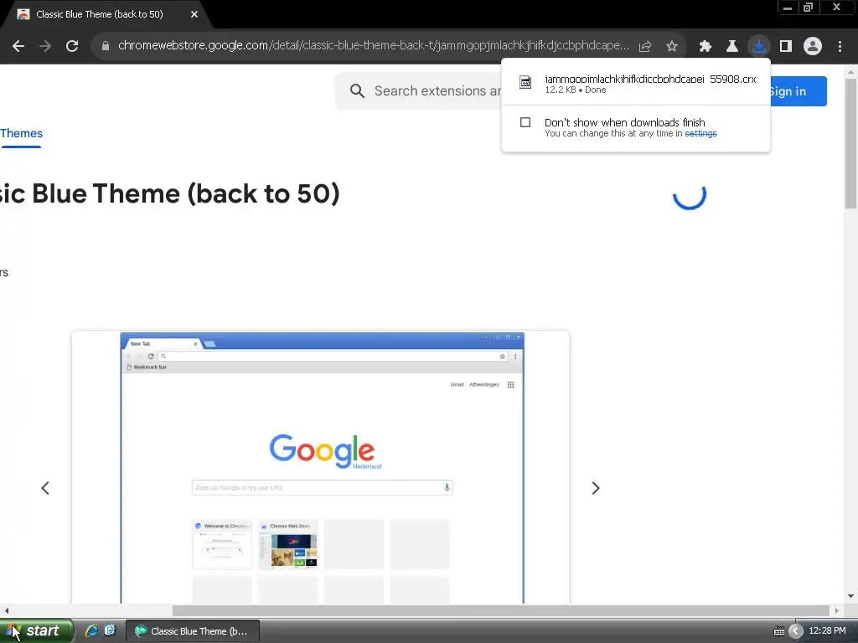The width and height of the screenshot is (858, 643).
Task: Open the Windows start menu
Action: tap(35, 631)
